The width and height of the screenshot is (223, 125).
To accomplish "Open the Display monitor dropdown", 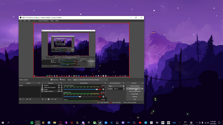I will [x=90, y=80].
